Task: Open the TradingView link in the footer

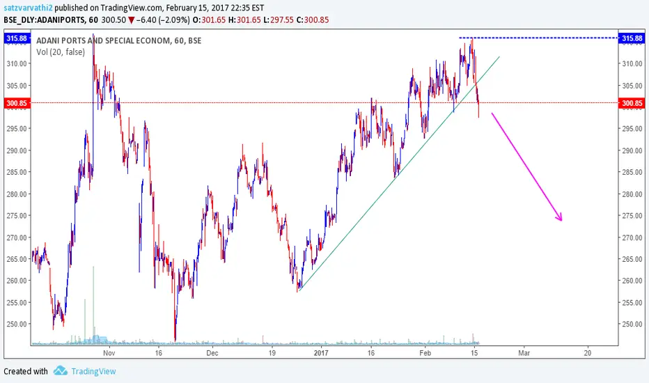Action: point(93,371)
